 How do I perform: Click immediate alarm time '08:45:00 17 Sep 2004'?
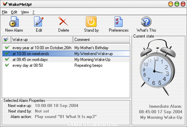[x=160, y=112]
